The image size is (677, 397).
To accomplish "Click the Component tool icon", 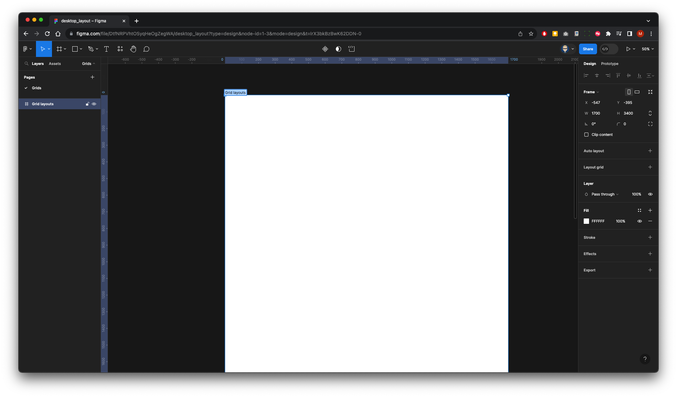I will (x=120, y=49).
